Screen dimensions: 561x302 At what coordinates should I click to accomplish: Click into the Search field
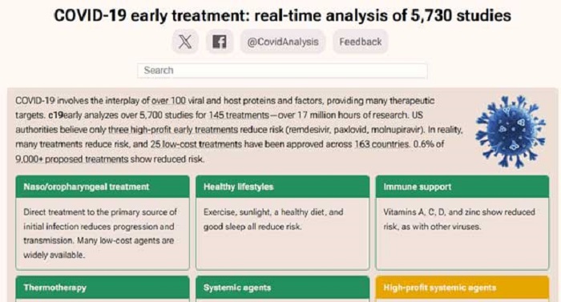282,70
